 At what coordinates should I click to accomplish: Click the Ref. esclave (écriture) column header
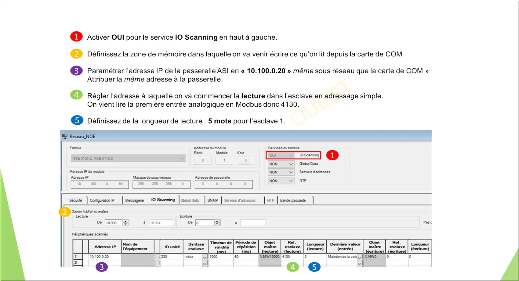point(397,247)
